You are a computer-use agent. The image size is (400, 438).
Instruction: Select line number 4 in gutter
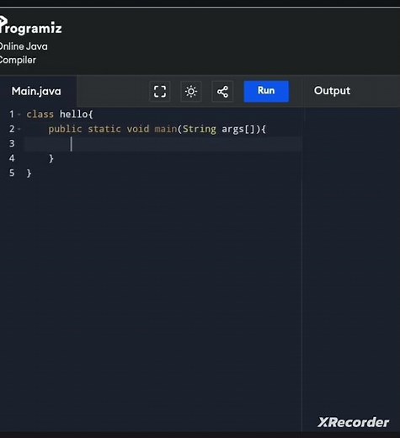point(12,158)
